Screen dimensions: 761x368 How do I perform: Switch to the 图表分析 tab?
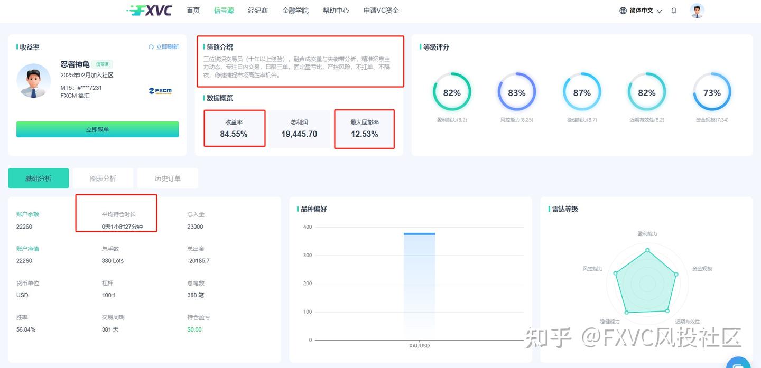coord(103,178)
